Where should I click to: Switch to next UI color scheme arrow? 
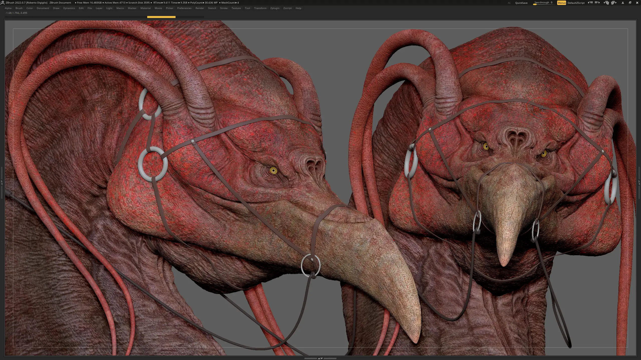coord(597,3)
